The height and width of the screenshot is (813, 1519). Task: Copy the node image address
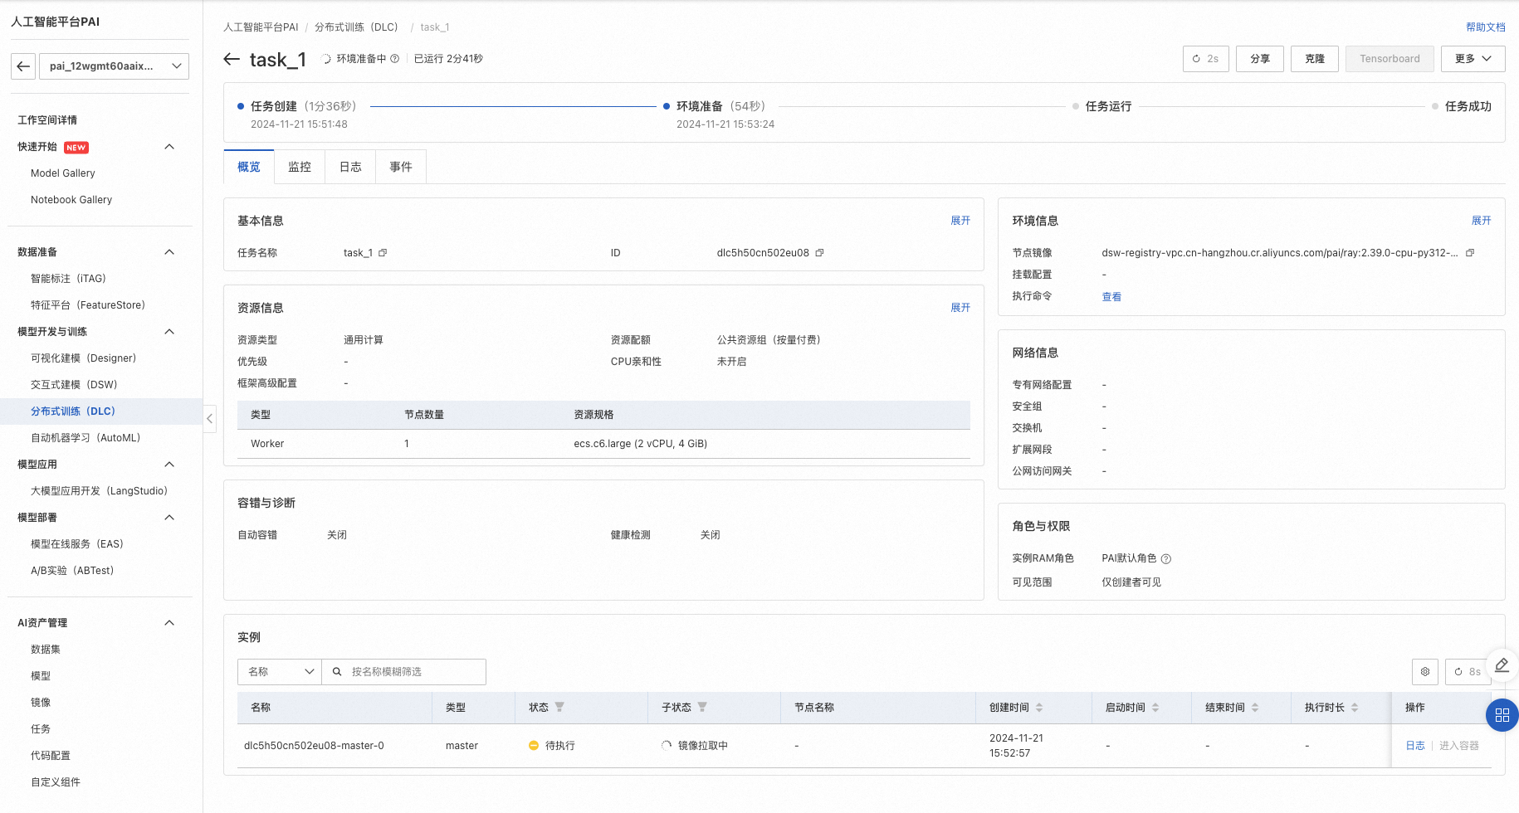[1470, 253]
